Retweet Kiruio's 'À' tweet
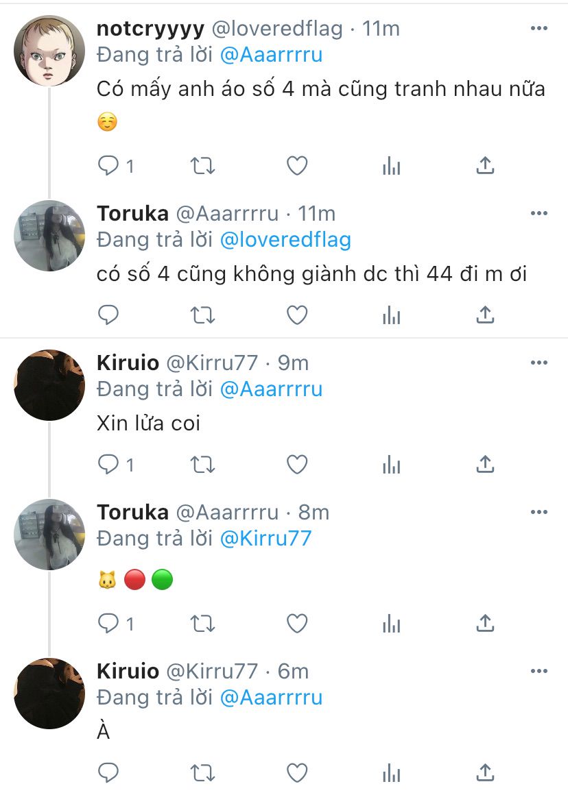The width and height of the screenshot is (568, 795). click(x=202, y=773)
